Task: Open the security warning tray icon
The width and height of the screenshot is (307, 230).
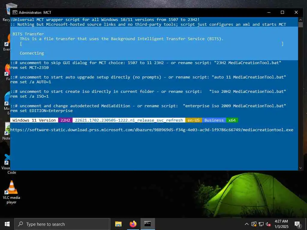Action: click(254, 224)
